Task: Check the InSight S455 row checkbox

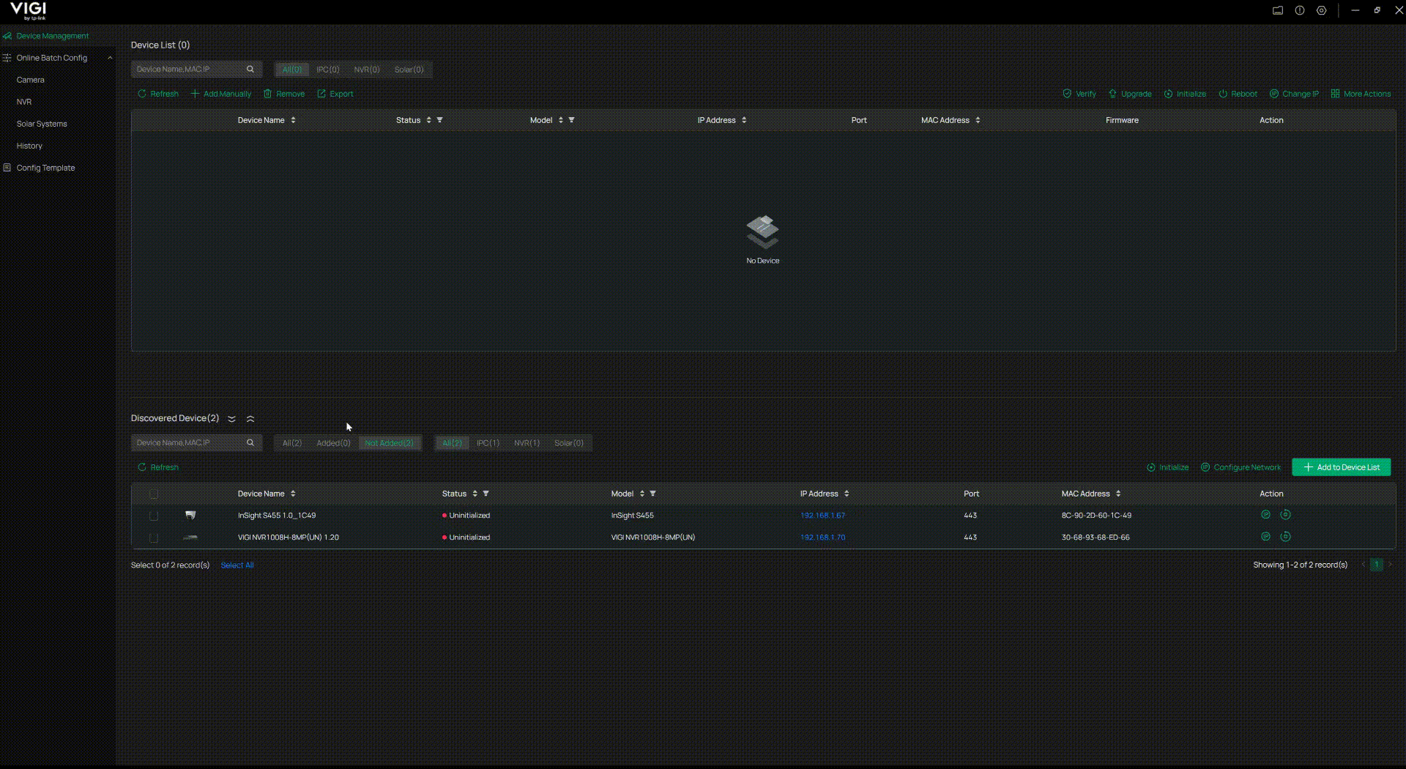Action: click(x=154, y=516)
